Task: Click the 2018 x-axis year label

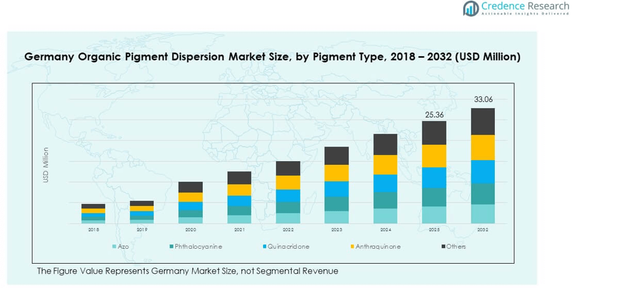Action: point(93,230)
